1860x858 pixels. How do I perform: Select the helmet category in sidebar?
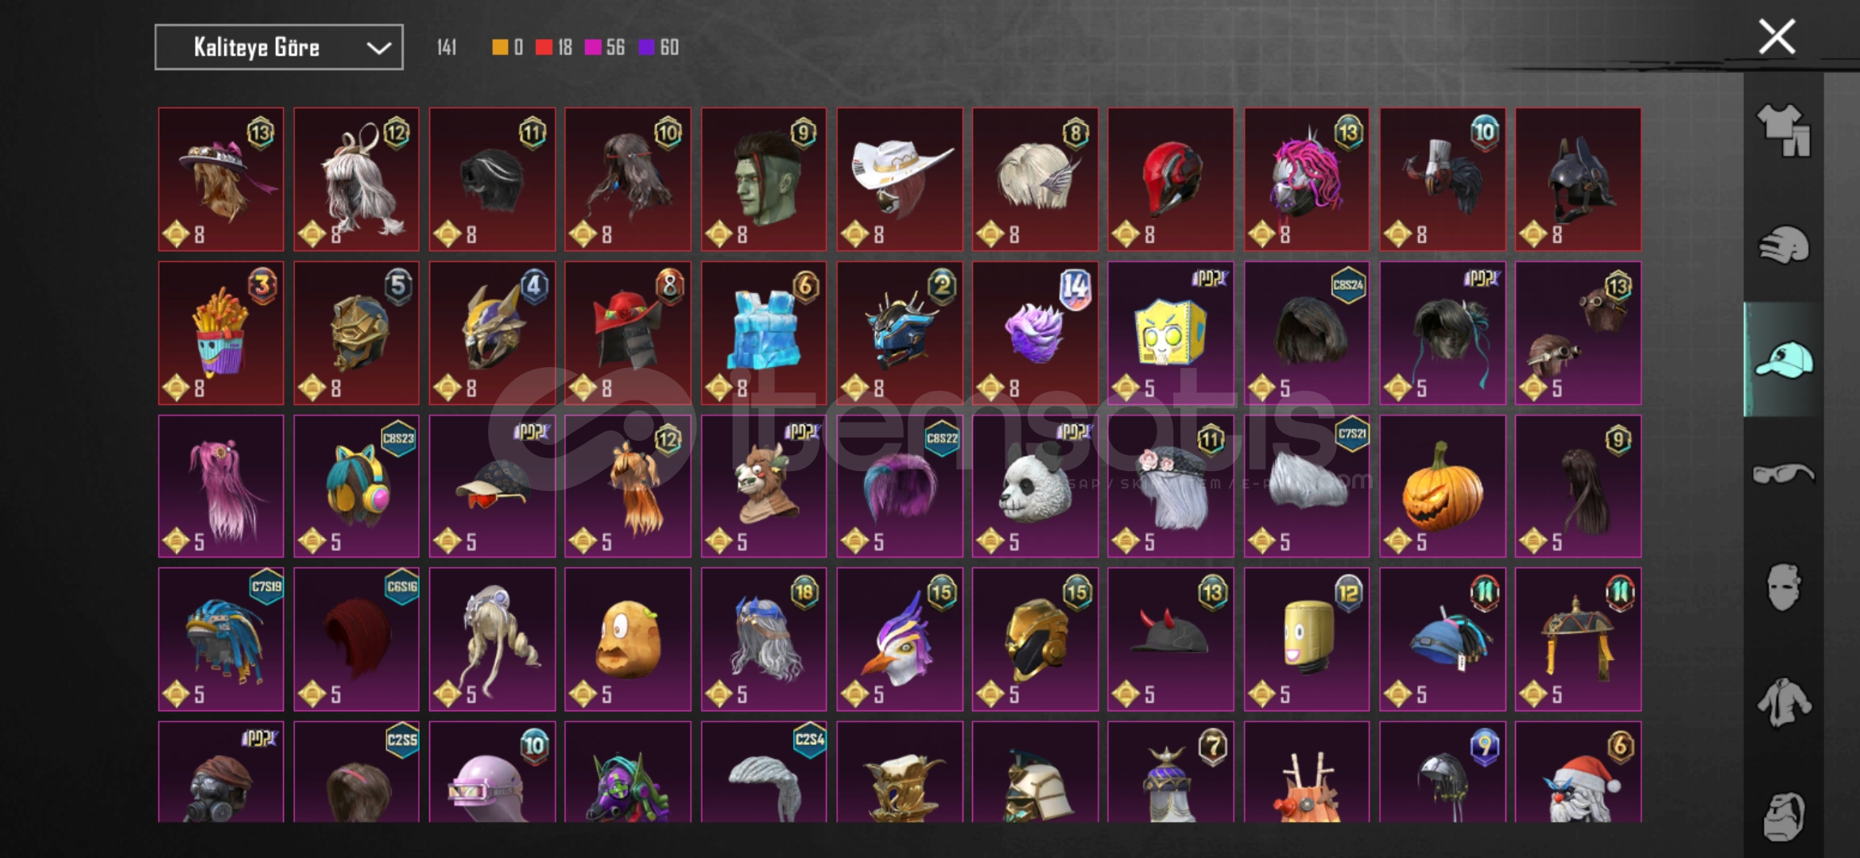coord(1783,245)
